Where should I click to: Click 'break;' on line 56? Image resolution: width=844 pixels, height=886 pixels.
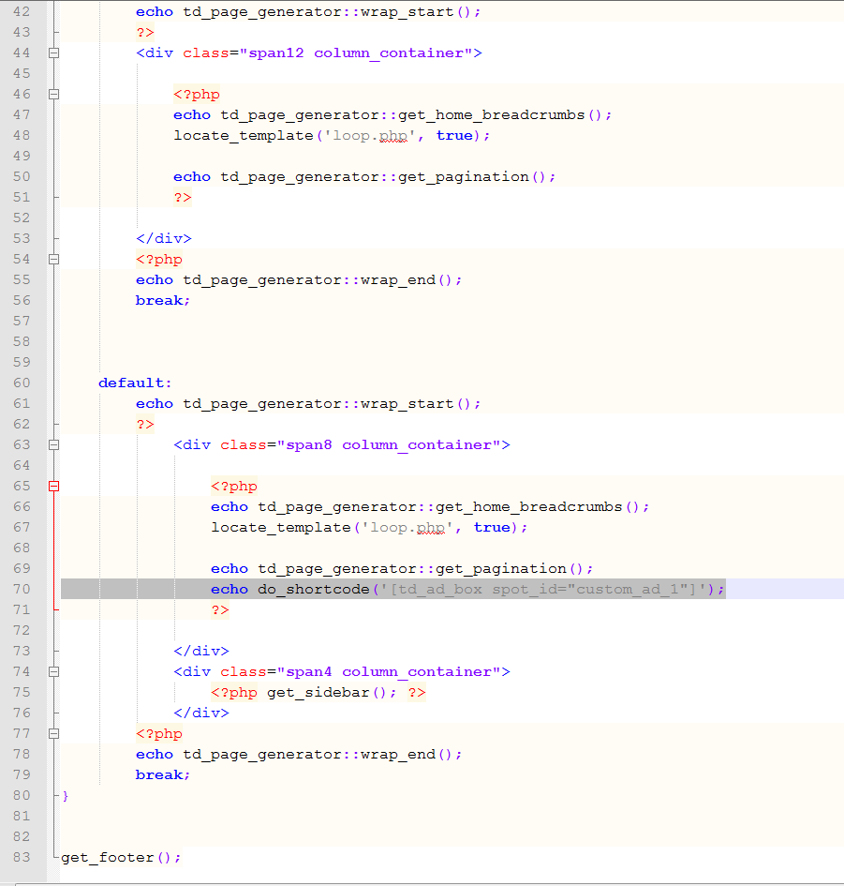tap(163, 301)
